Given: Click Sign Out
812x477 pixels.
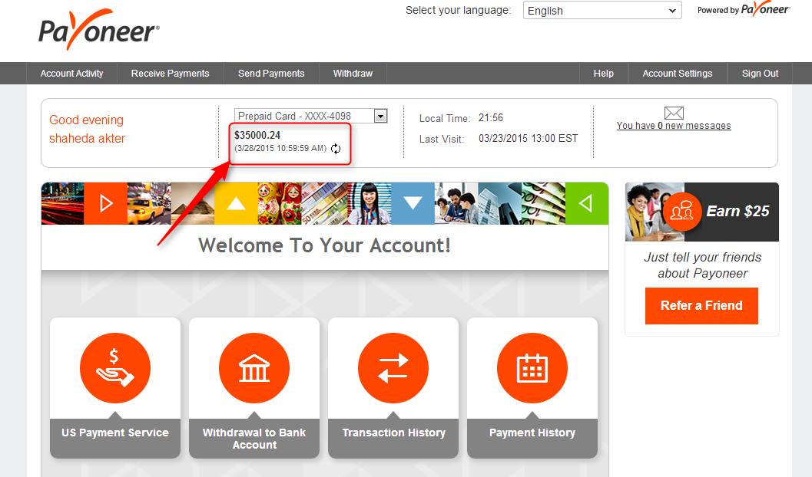Looking at the screenshot, I should 760,74.
